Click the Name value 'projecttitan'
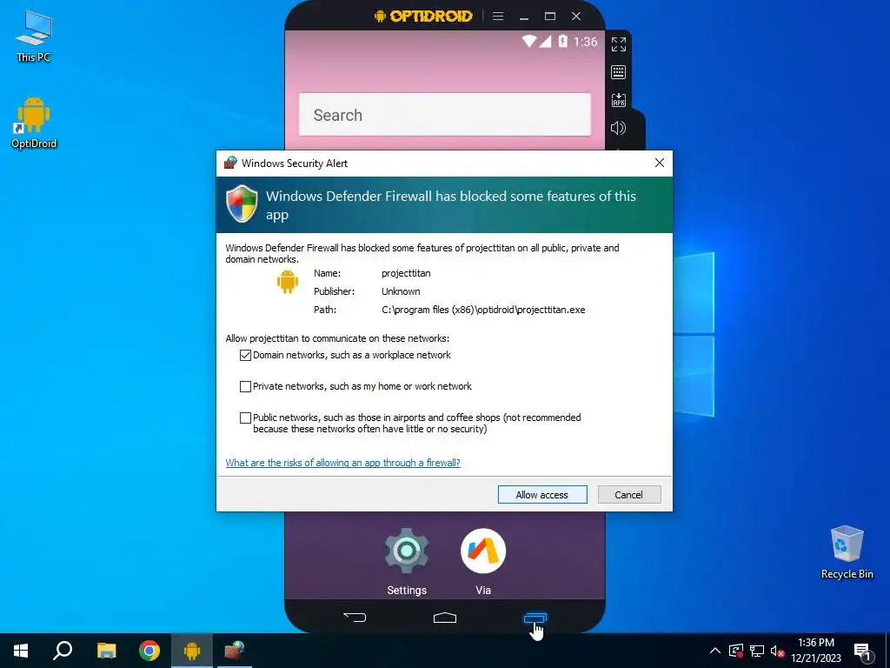Viewport: 890px width, 668px height. (406, 273)
